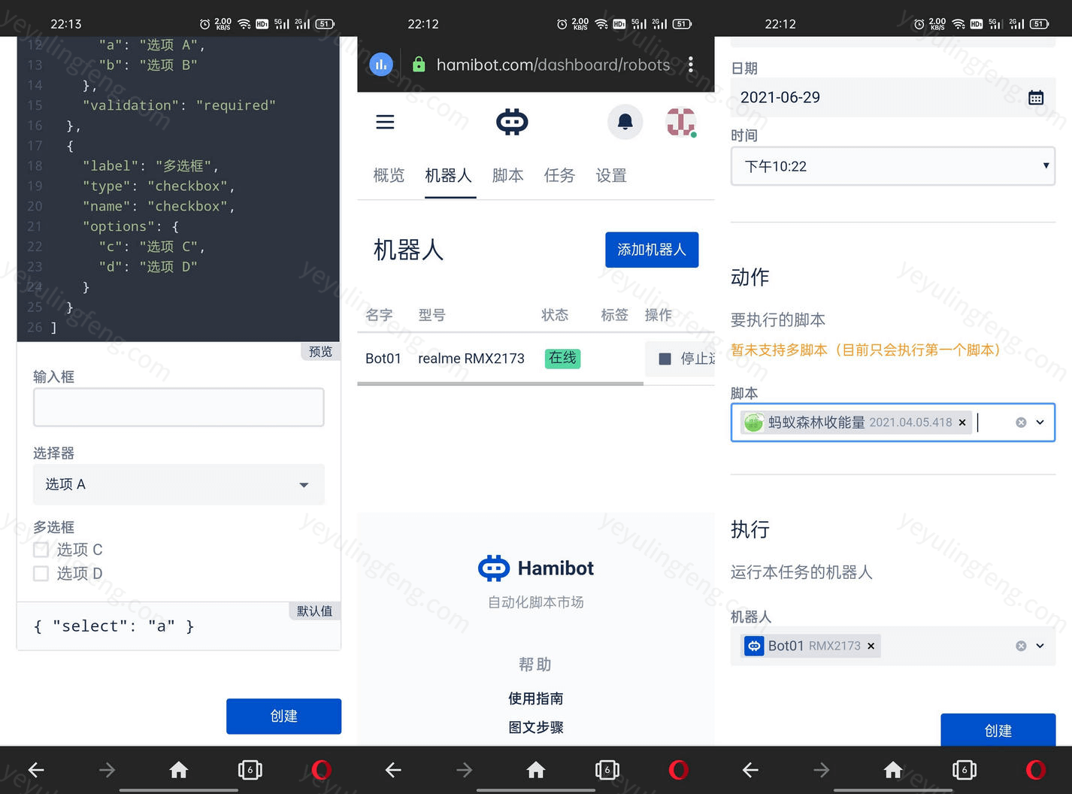
Task: Click 在线 status badge
Action: click(x=562, y=359)
